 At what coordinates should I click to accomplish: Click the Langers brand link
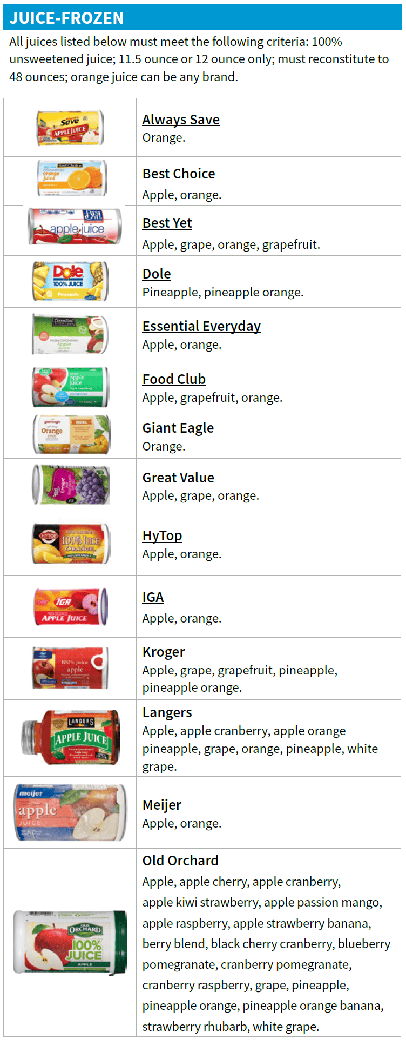[167, 712]
